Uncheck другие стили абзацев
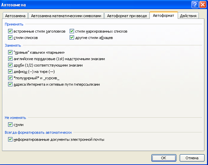Viewport: 208px width, 165px height. [x=72, y=38]
